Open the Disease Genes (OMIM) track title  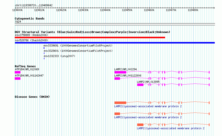coord(32,97)
